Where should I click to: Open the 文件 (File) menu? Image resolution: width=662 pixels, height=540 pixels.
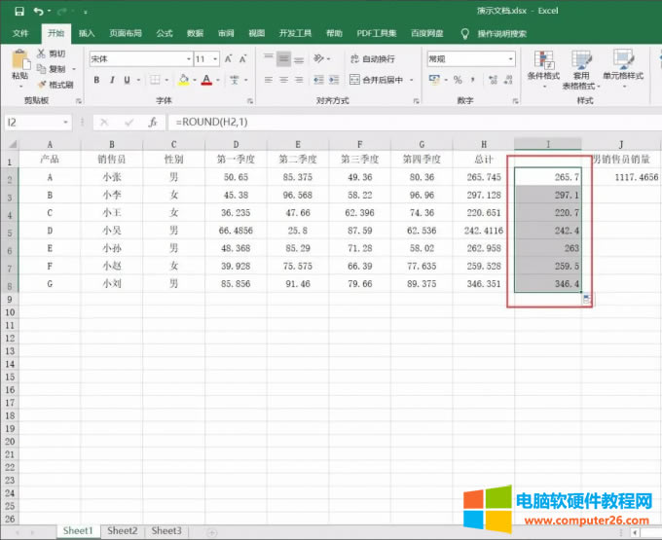tap(20, 33)
